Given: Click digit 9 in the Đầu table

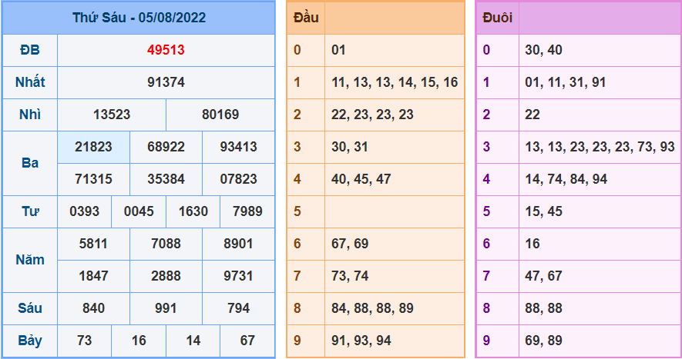Looking at the screenshot, I should [x=297, y=341].
